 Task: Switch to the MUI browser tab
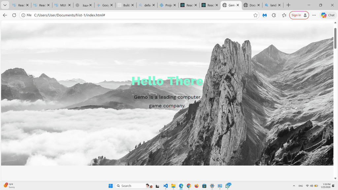63,5
